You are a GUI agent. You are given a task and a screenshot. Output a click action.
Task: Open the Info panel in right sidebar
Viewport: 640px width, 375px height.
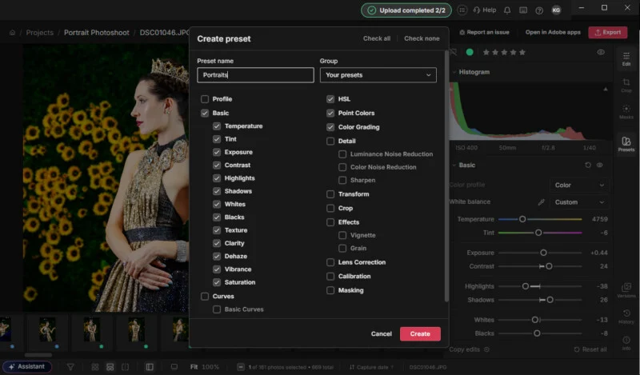click(x=626, y=343)
